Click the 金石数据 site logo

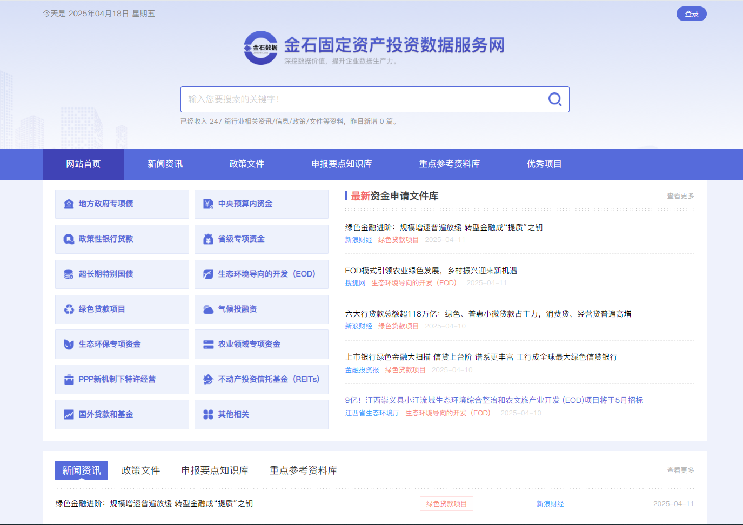tap(260, 48)
